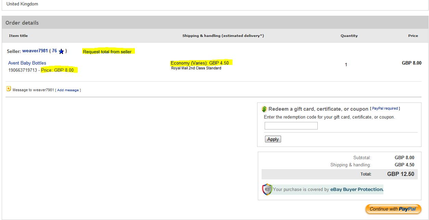The image size is (429, 220).
Task: Click the Total GBP 12.50 amount
Action: click(401, 174)
